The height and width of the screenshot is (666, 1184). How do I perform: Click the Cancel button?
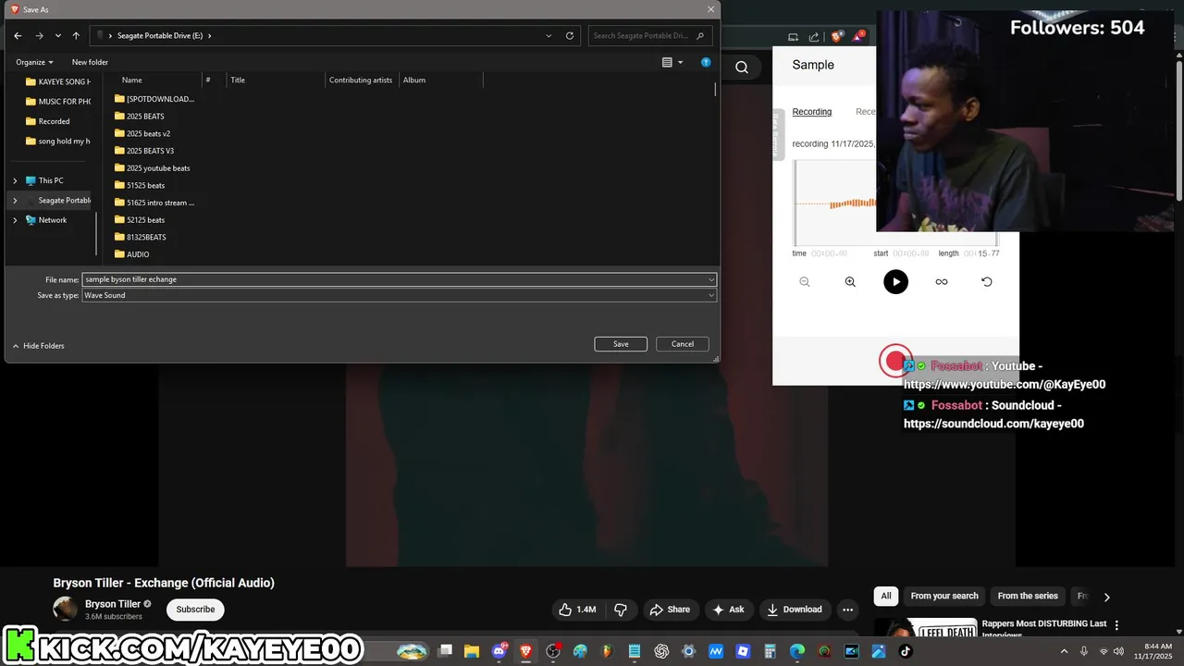(683, 344)
